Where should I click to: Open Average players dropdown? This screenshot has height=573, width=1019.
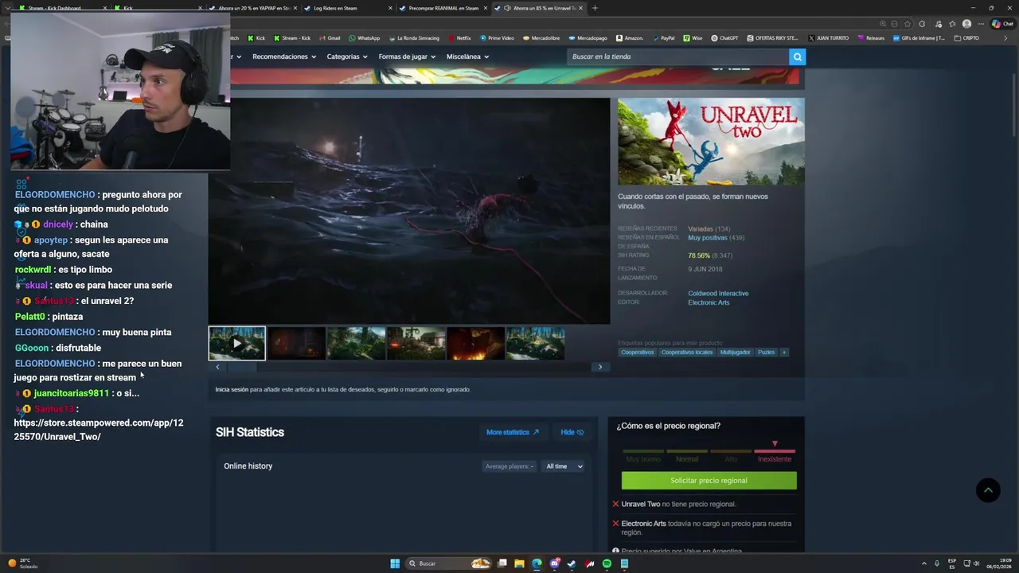coord(509,466)
